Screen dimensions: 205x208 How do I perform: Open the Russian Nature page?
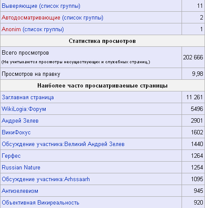(x=21, y=168)
